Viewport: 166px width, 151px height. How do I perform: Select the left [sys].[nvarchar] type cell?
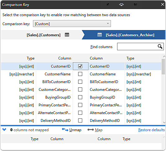[x=18, y=74]
